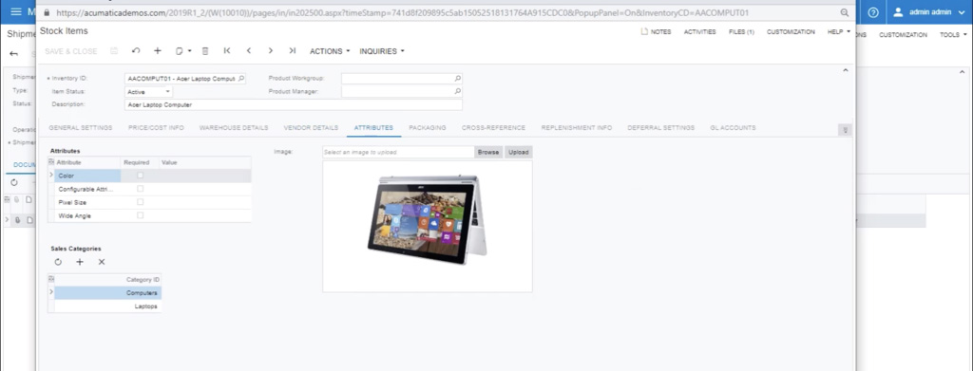Screen dimensions: 973x371
Task: Click the Undo icon in Stock Items toolbar
Action: (136, 51)
